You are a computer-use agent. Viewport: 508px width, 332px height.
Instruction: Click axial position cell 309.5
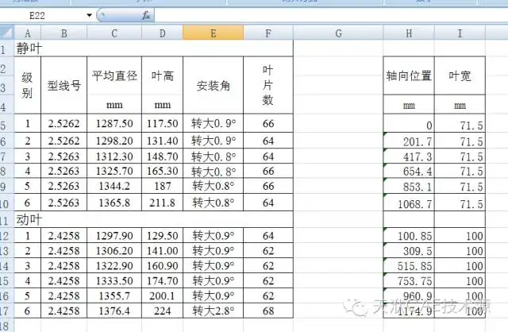(x=409, y=250)
